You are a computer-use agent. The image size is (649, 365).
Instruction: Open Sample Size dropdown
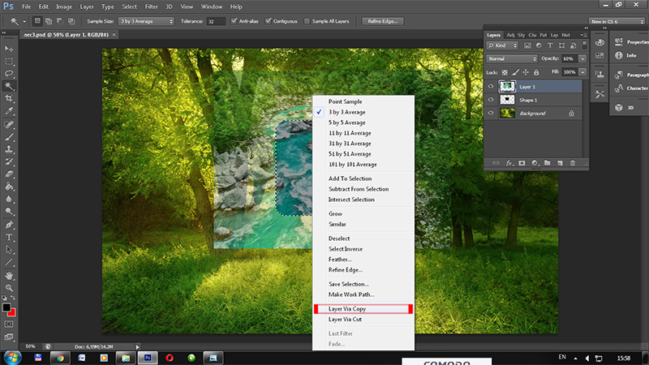[146, 21]
